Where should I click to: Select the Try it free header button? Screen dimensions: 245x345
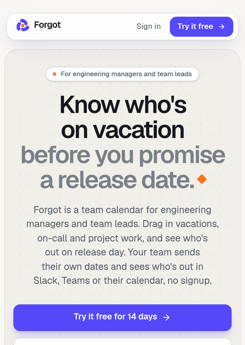click(x=202, y=27)
